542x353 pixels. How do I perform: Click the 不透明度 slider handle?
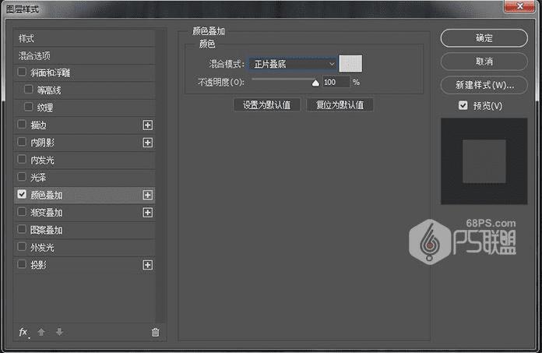(315, 83)
